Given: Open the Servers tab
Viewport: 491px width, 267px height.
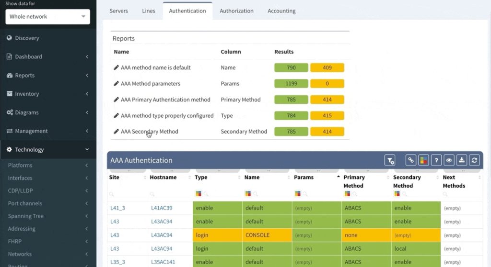Looking at the screenshot, I should click(x=119, y=11).
